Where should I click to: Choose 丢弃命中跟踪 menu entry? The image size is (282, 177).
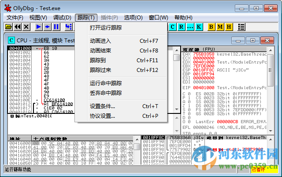[121, 93]
